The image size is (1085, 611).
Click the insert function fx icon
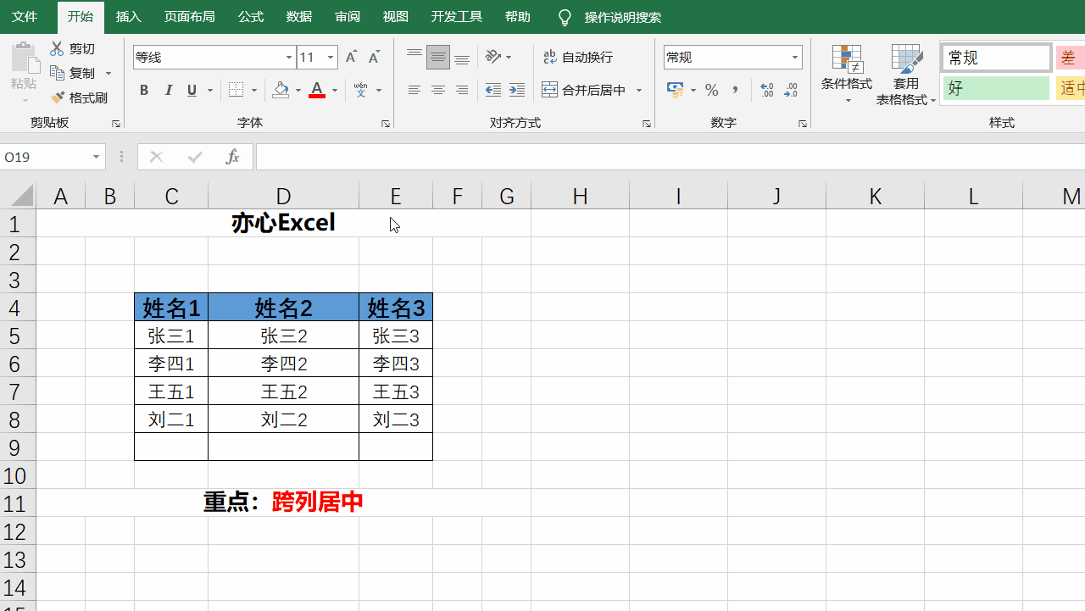click(232, 157)
